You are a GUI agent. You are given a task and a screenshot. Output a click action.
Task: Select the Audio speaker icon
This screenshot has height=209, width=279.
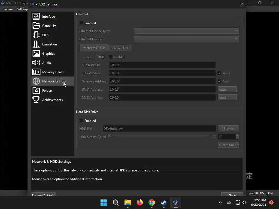36,63
